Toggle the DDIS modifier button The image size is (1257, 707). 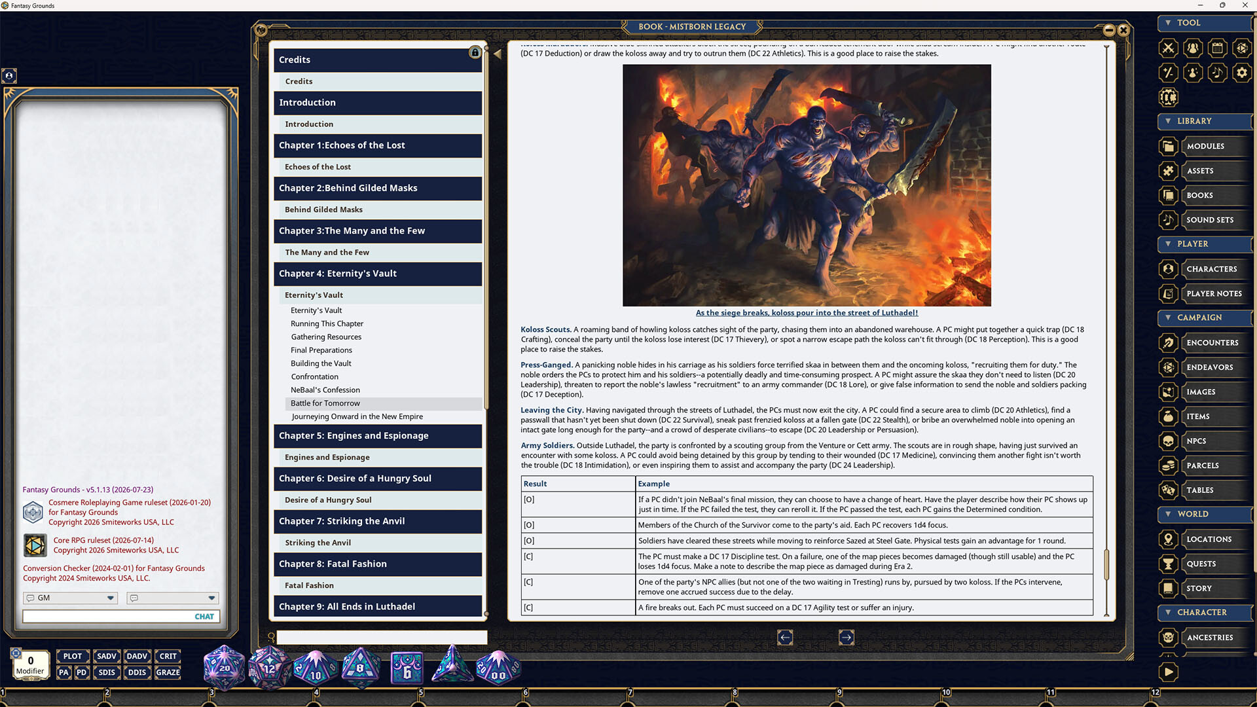click(x=137, y=672)
